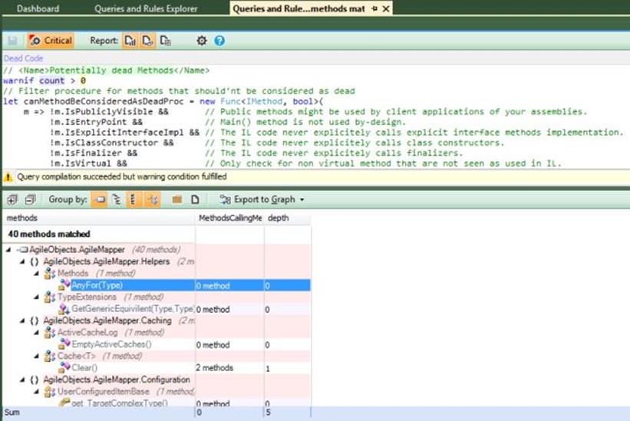Collapse the Methods class node

click(x=37, y=273)
